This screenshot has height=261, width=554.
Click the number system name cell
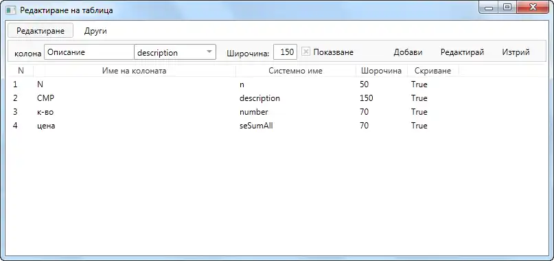click(x=254, y=112)
